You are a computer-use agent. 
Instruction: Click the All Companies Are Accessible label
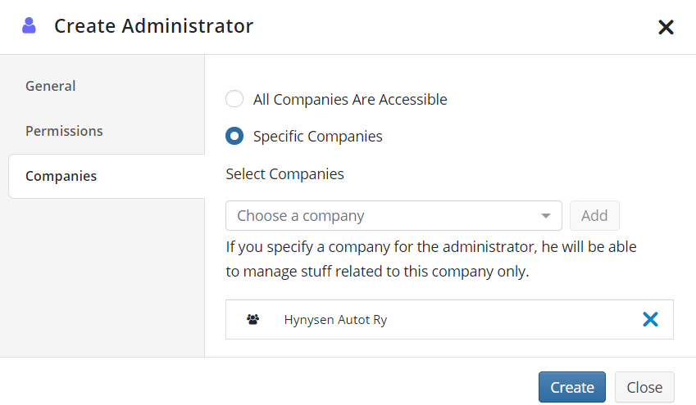(350, 100)
